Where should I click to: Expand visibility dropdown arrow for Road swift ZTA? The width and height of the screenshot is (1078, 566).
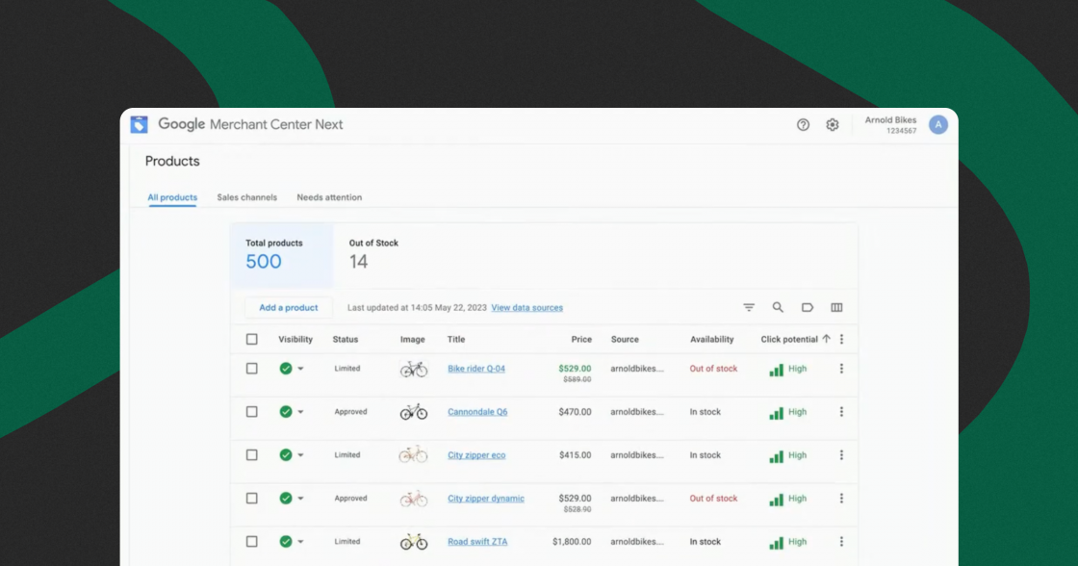(300, 543)
